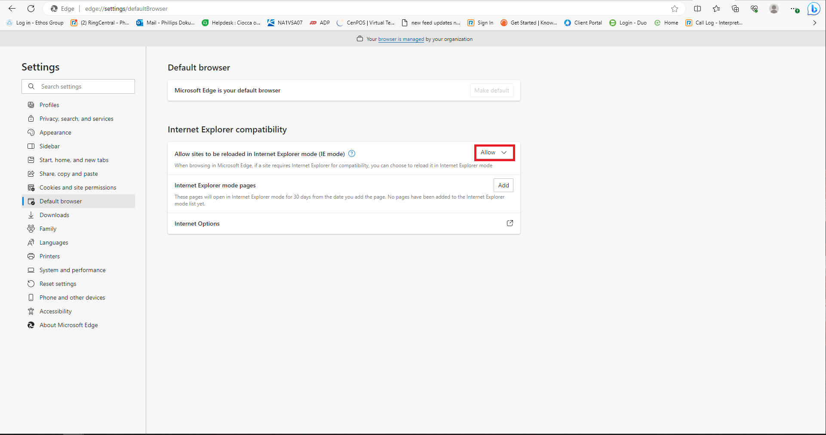Open Profiles settings
Image resolution: width=826 pixels, height=435 pixels.
[x=78, y=105]
